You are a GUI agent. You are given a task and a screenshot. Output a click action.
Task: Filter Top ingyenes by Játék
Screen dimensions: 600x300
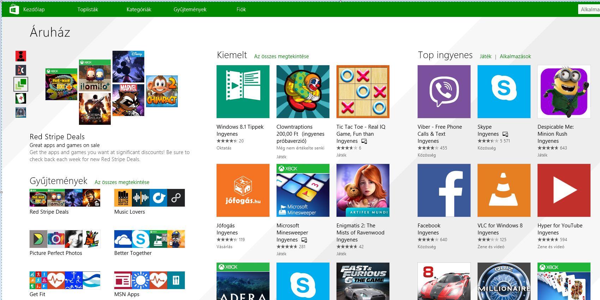tap(485, 56)
